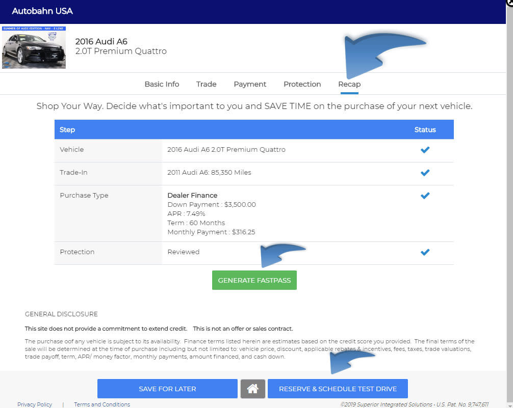This screenshot has width=513, height=408.
Task: Click the 2.0T Premium Quattro subtitle
Action: [x=121, y=51]
